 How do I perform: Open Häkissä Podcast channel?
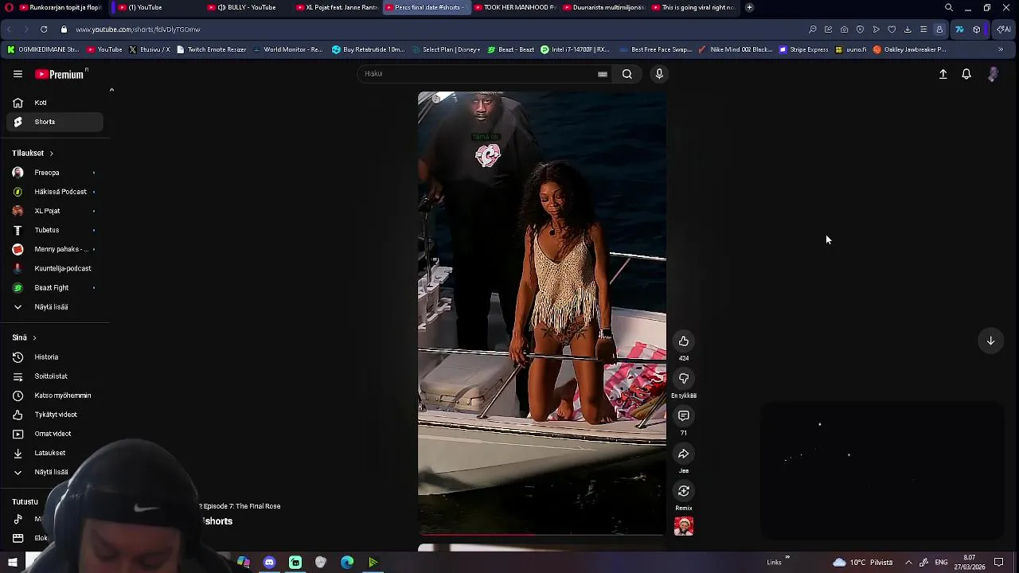point(55,192)
